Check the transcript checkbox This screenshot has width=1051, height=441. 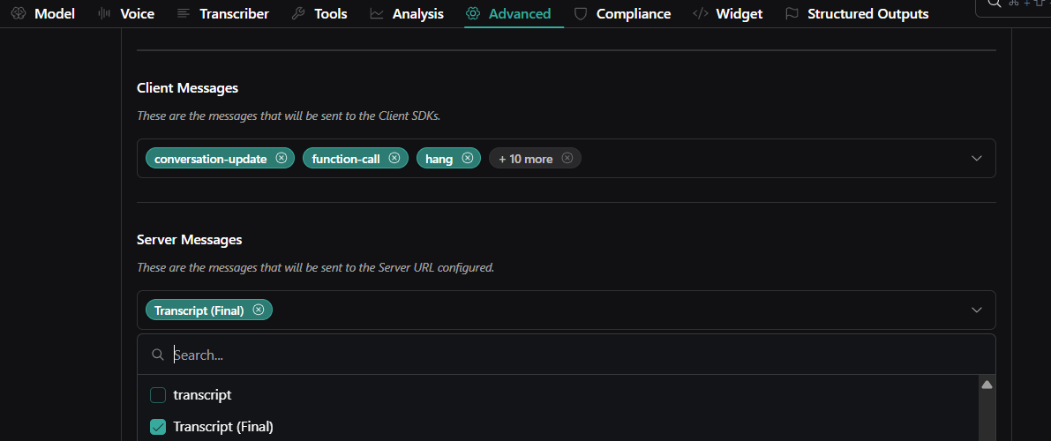[x=158, y=395]
